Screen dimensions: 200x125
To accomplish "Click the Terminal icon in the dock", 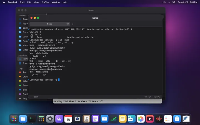I will coord(32,119).
